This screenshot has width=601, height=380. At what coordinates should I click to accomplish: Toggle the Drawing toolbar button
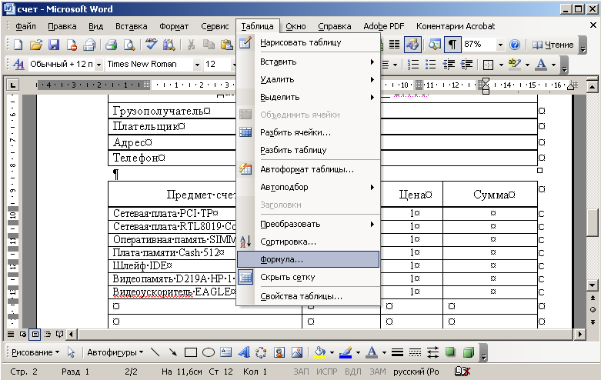(412, 45)
